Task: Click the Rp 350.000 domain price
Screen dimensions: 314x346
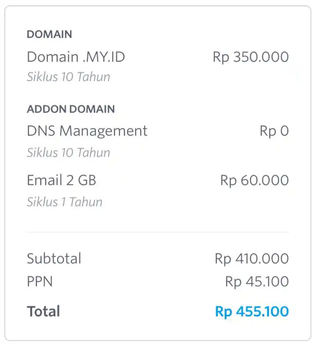Action: (x=250, y=57)
